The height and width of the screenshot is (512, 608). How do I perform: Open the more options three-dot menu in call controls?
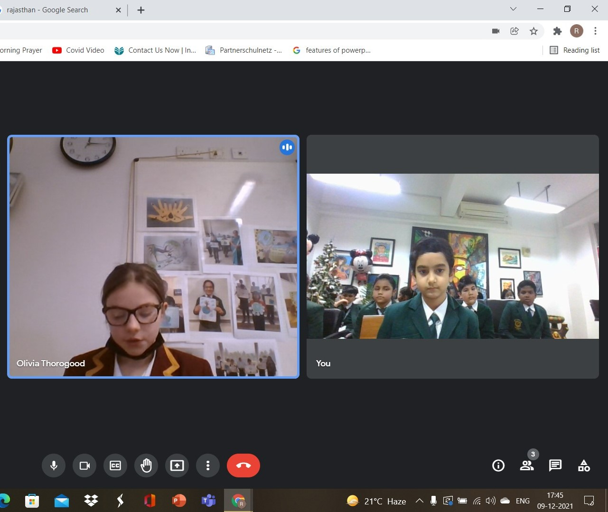(208, 465)
